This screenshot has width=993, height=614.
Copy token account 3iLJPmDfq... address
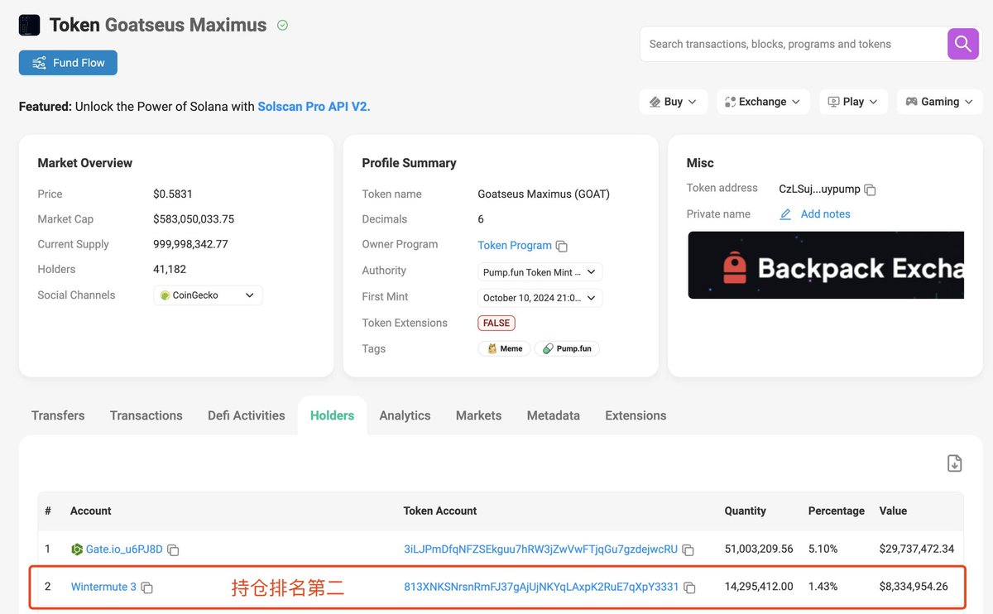pyautogui.click(x=688, y=549)
